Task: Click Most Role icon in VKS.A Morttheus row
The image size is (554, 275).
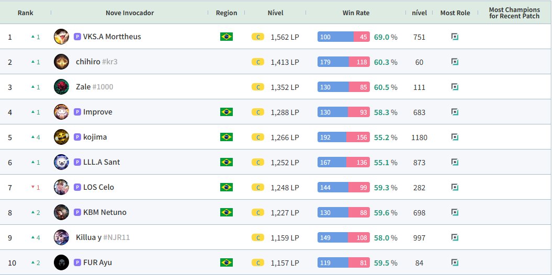Action: (455, 37)
